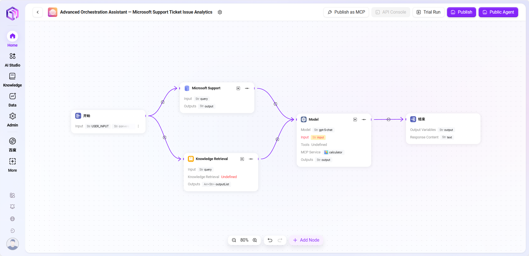
Task: Undo the last canvas action
Action: [270, 240]
